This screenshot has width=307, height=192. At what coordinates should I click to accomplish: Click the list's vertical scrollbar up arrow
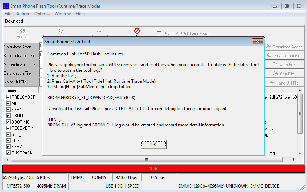(300, 90)
